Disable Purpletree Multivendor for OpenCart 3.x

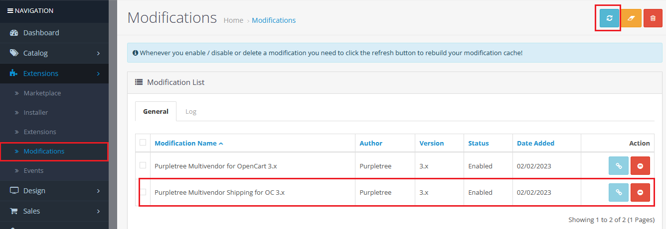click(640, 166)
